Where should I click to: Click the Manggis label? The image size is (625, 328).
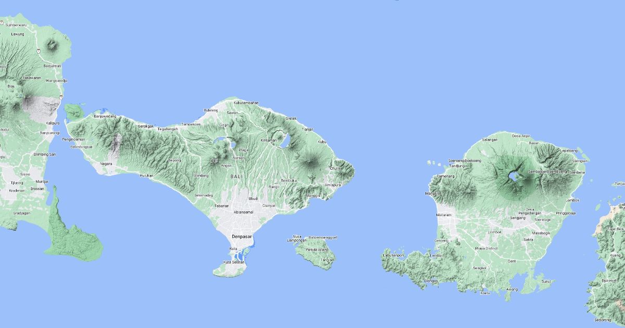pyautogui.click(x=312, y=195)
